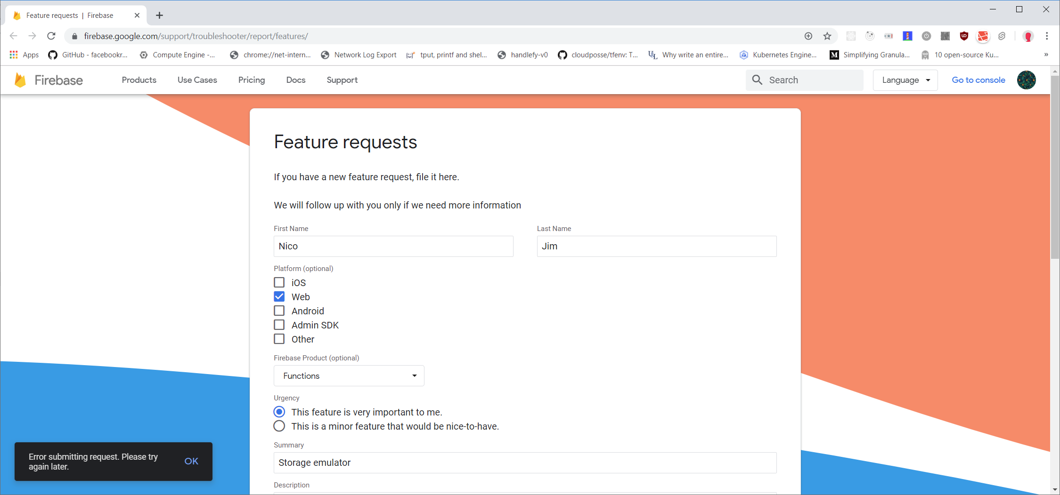Image resolution: width=1060 pixels, height=495 pixels.
Task: Open the Firebase Product dropdown
Action: [349, 375]
